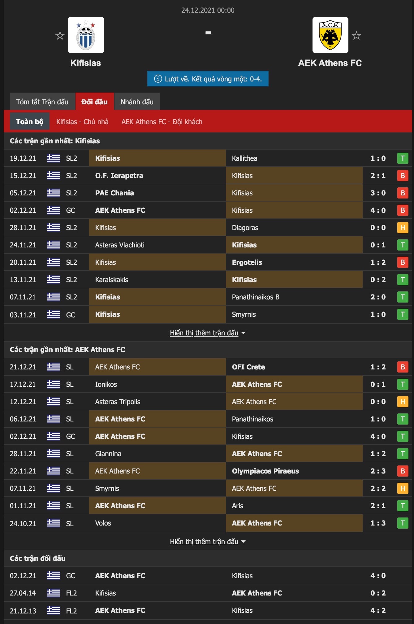Click the Greek flag on 19.12.21 Kallithea row

pyautogui.click(x=54, y=158)
